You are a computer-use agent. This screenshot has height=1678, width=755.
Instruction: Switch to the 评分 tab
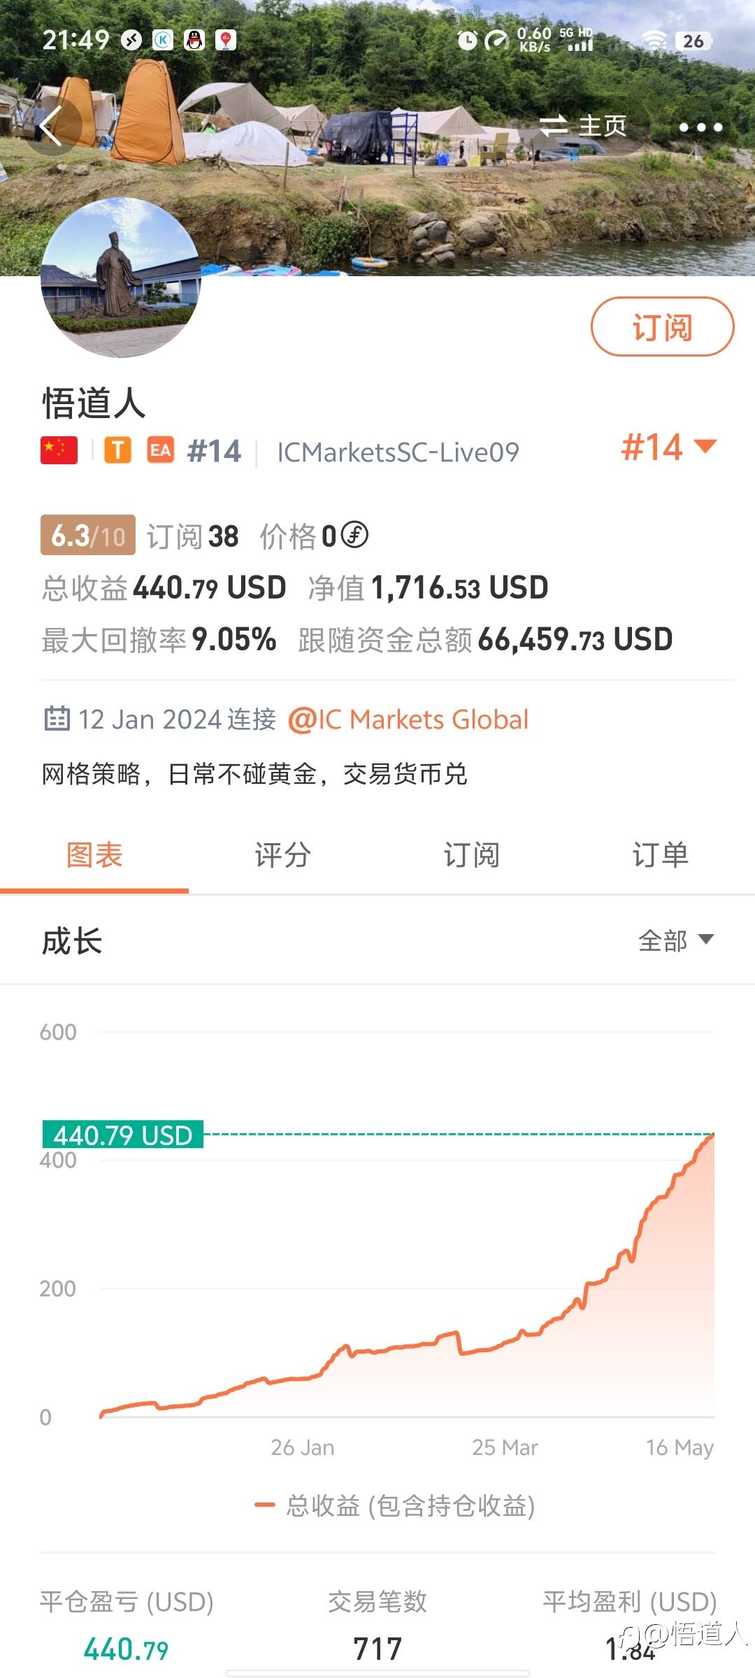283,855
